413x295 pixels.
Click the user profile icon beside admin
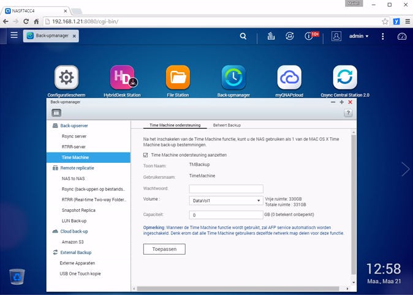[336, 36]
